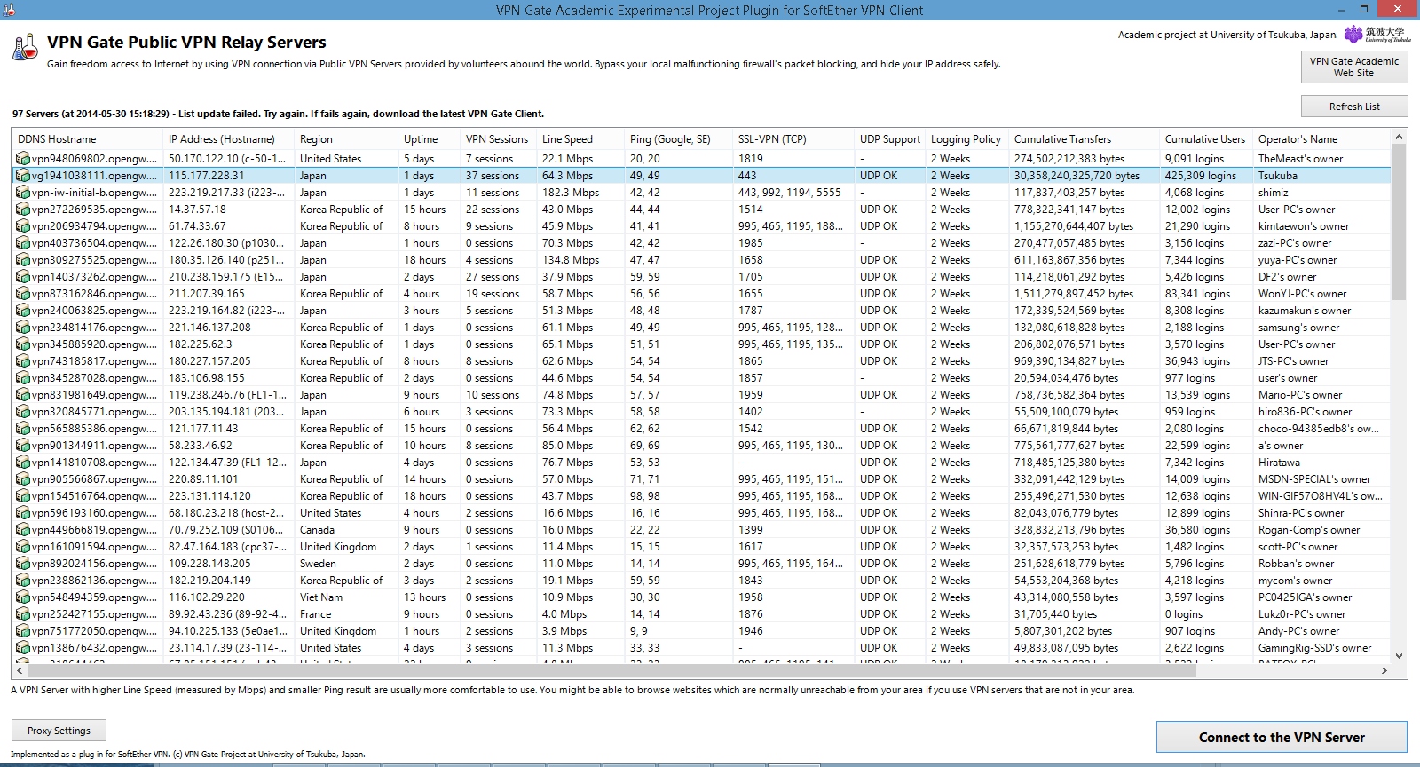Select GamingRig-SSD's owner row
The image size is (1420, 767).
pyautogui.click(x=702, y=648)
